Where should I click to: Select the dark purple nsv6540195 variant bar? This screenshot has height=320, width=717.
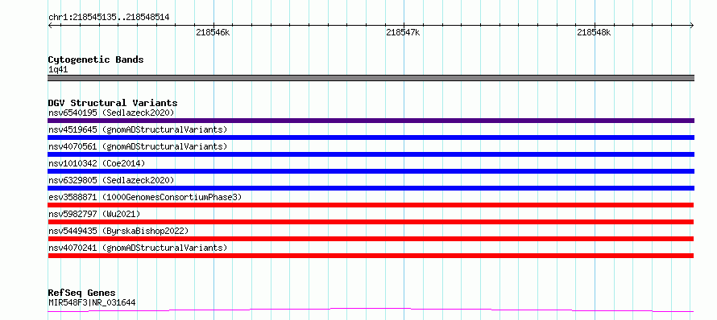pyautogui.click(x=371, y=121)
